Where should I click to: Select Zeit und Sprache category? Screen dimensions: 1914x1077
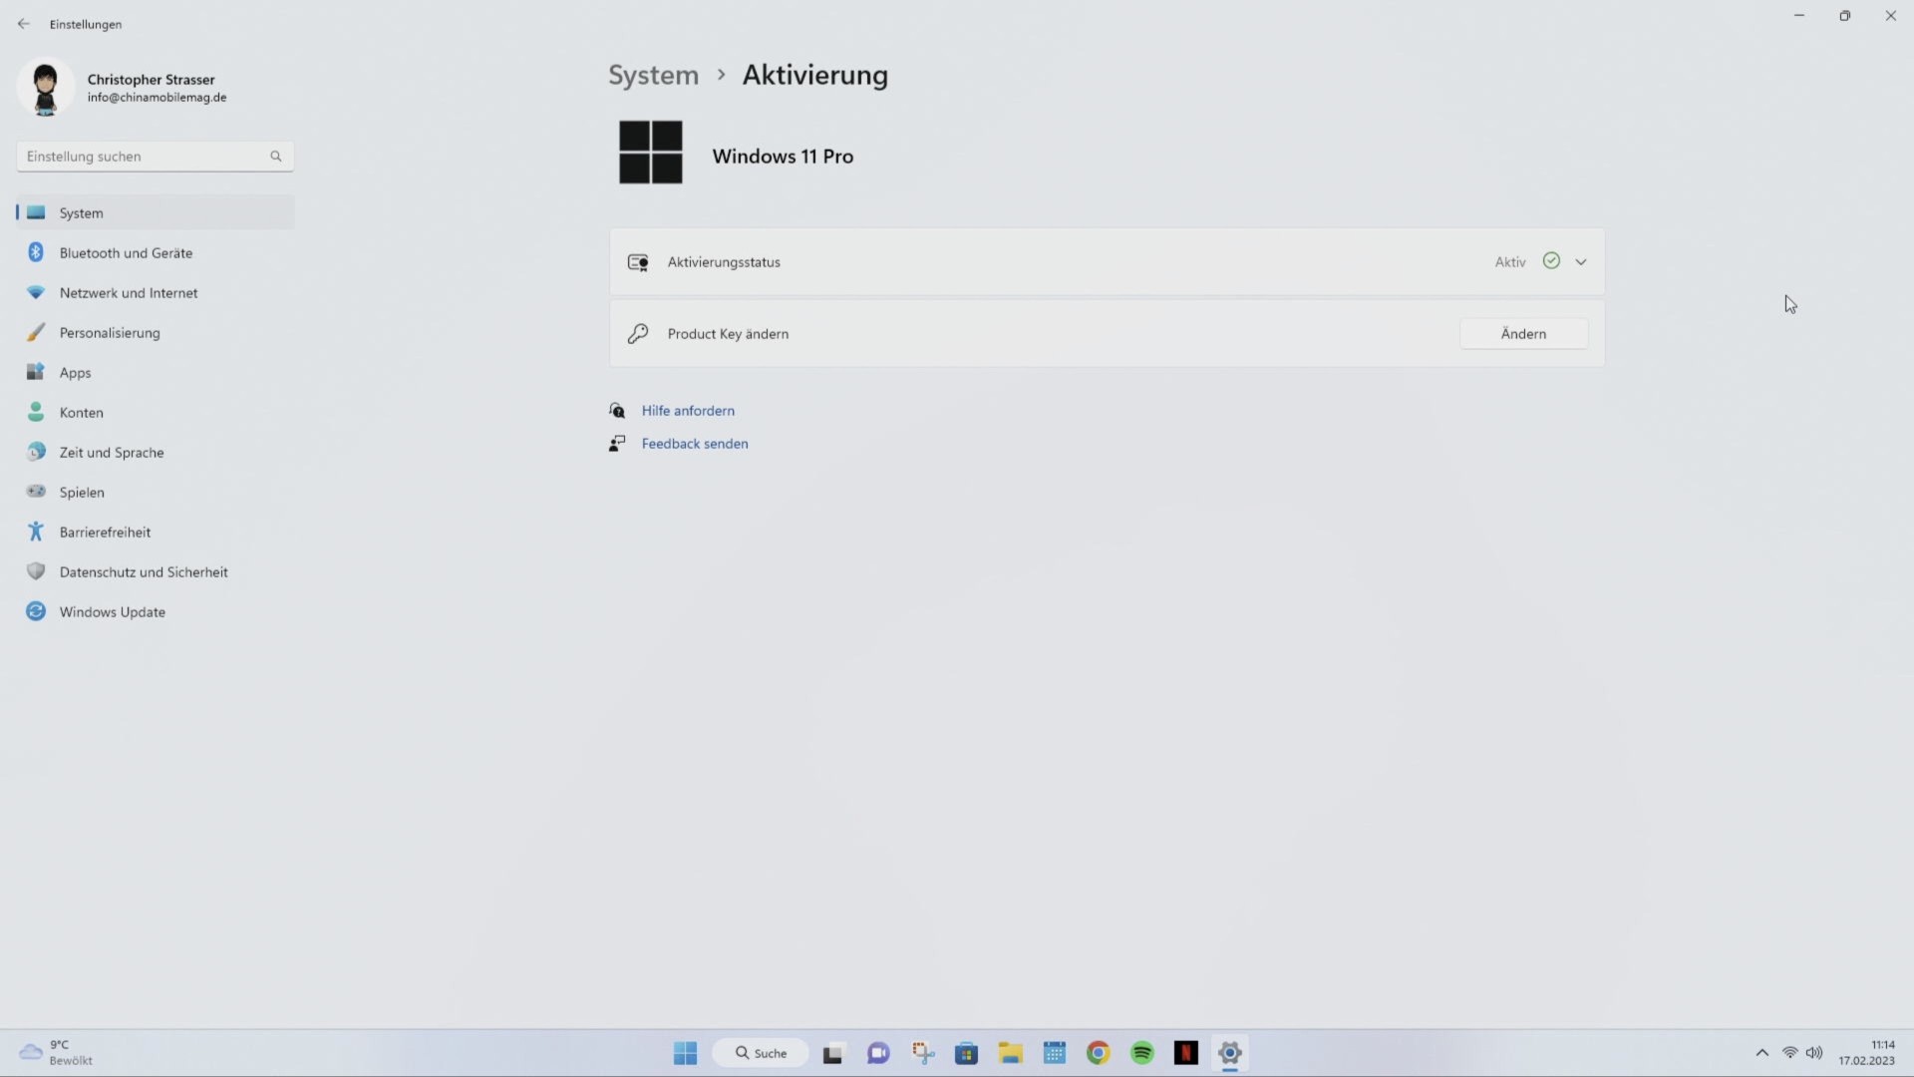point(111,453)
